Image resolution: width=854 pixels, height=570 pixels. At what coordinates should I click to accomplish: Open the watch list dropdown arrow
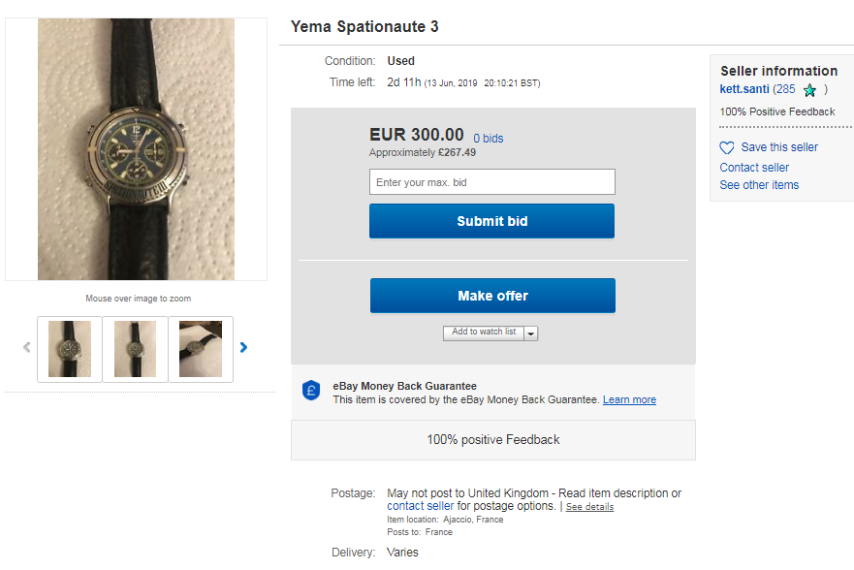pos(531,333)
